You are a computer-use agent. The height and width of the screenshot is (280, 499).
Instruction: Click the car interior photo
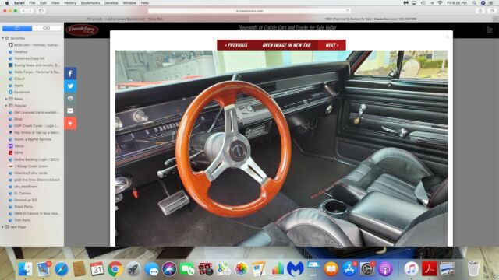click(x=281, y=149)
